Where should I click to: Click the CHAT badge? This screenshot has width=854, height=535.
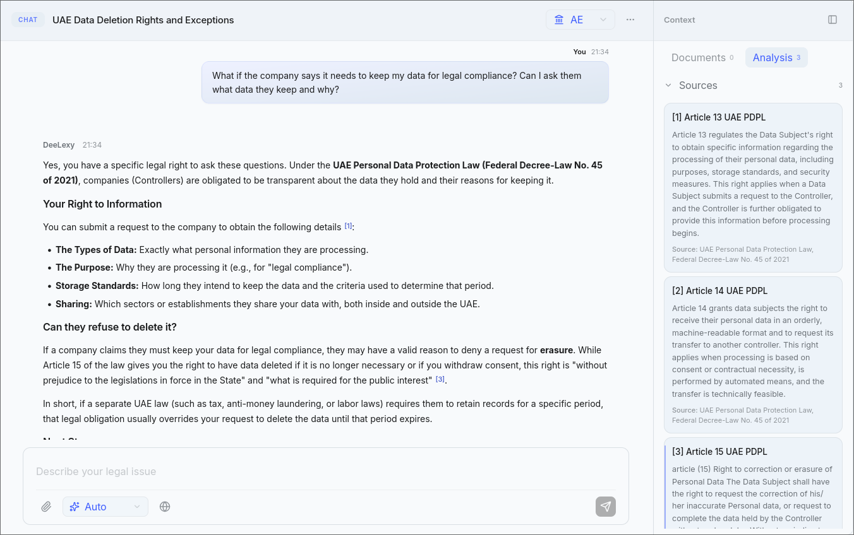pyautogui.click(x=28, y=20)
